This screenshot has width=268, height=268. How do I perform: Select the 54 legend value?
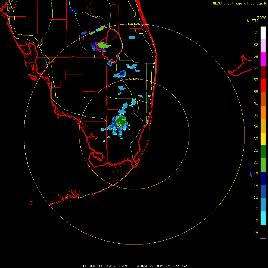click(x=256, y=68)
